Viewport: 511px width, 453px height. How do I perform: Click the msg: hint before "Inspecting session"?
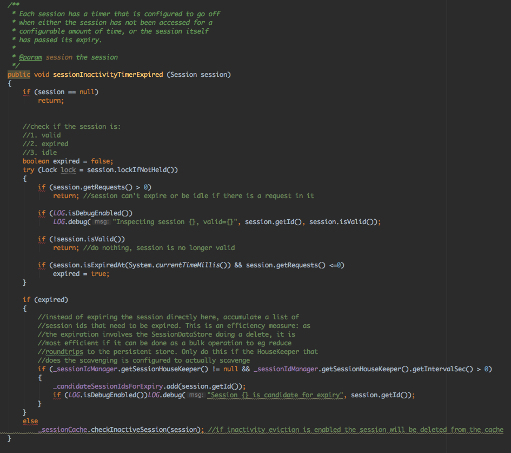pos(101,222)
